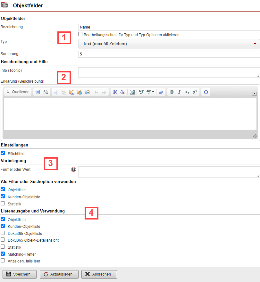This screenshot has width=260, height=282.
Task: Insert special character with Omega icon
Action: tap(206, 92)
